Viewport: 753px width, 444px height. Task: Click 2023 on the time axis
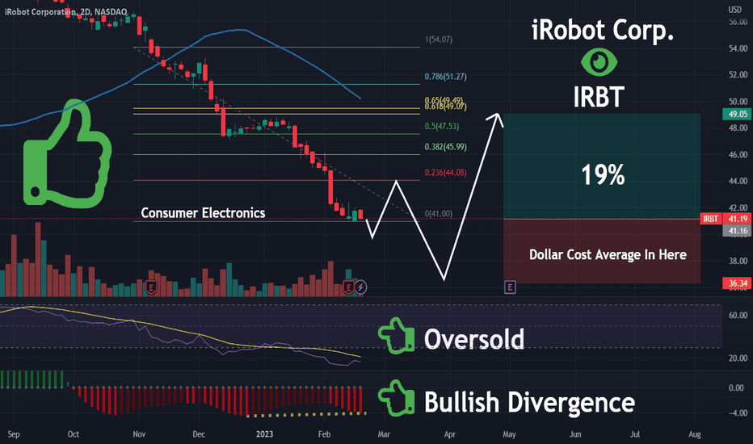tap(264, 434)
